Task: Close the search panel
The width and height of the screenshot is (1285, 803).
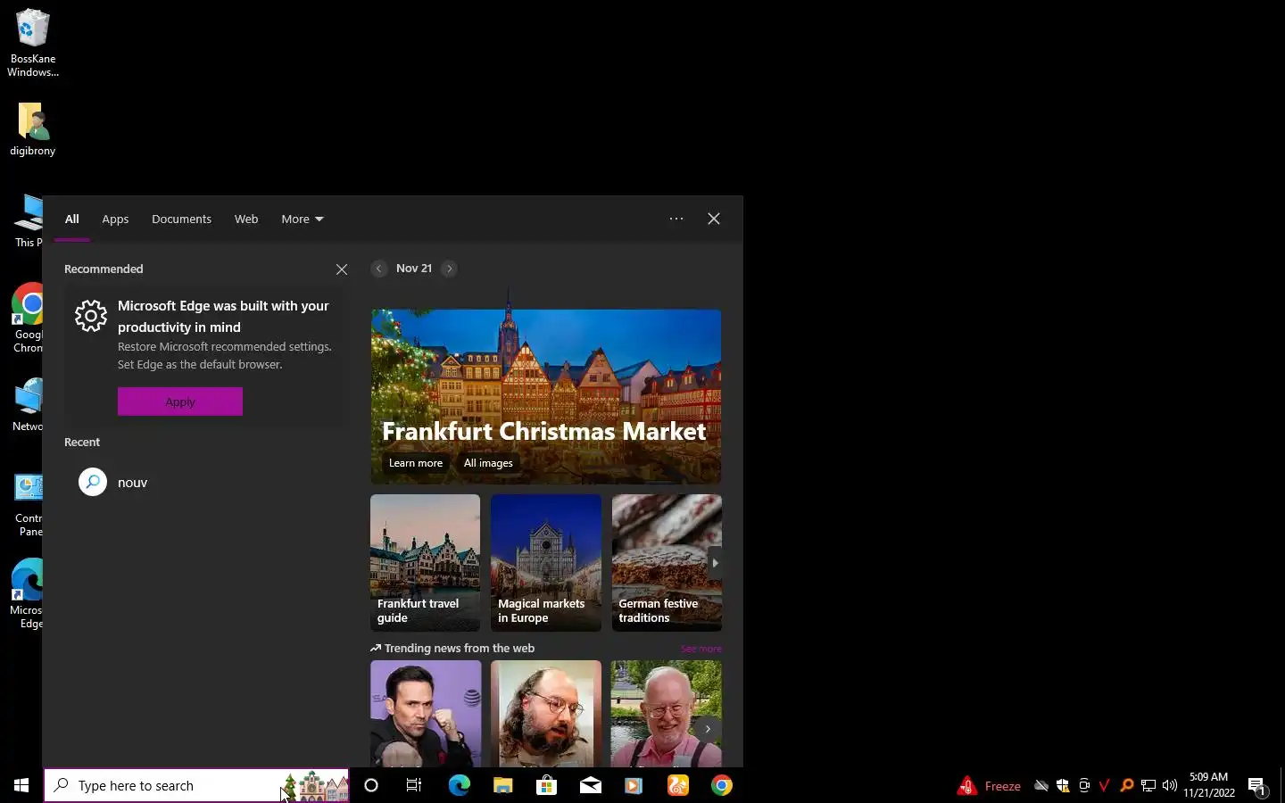Action: pos(714,219)
